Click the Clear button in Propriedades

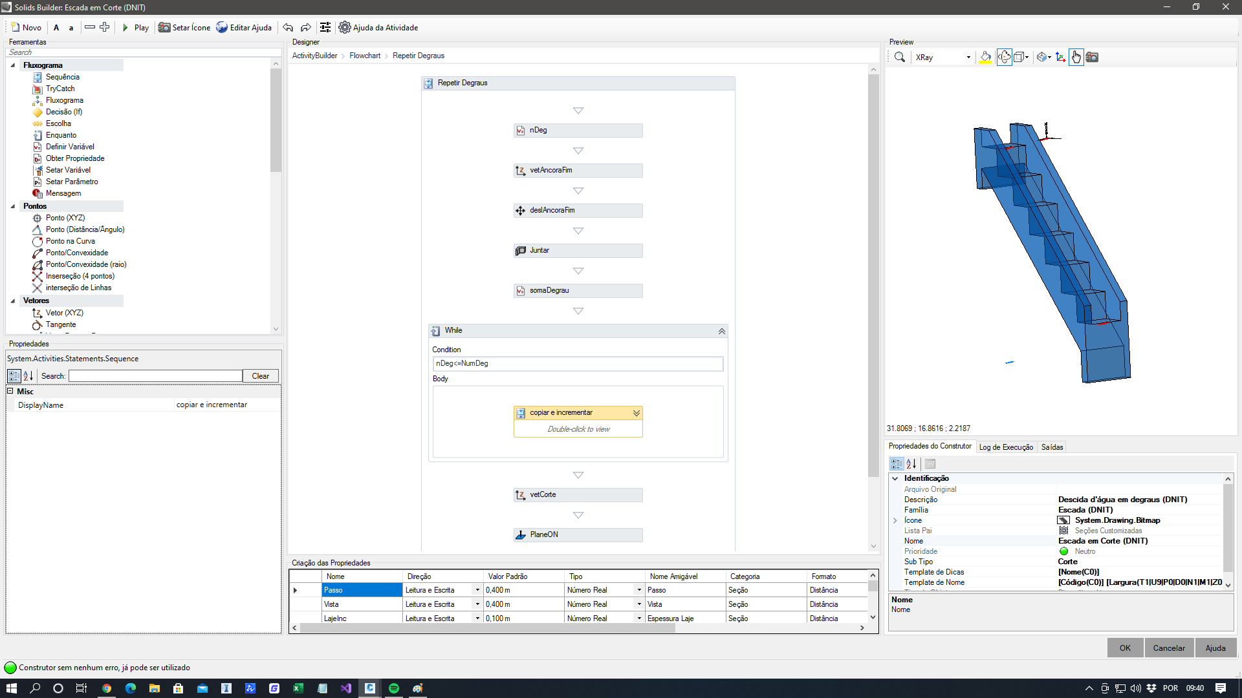click(x=260, y=376)
